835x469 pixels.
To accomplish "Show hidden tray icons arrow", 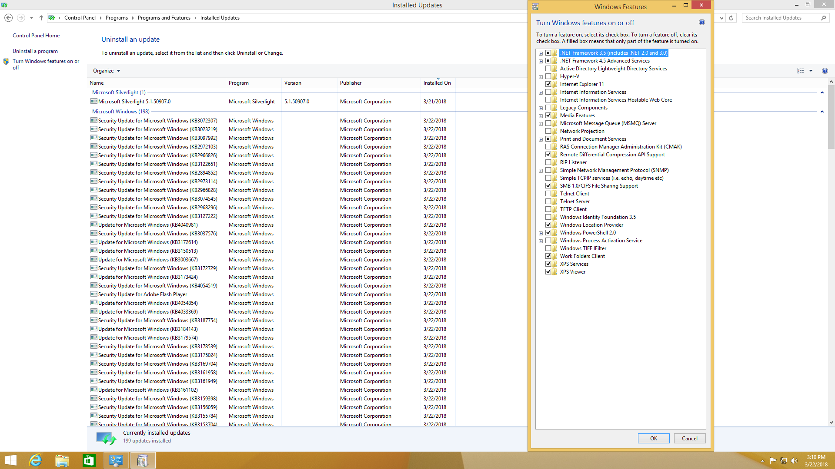I will pyautogui.click(x=762, y=461).
